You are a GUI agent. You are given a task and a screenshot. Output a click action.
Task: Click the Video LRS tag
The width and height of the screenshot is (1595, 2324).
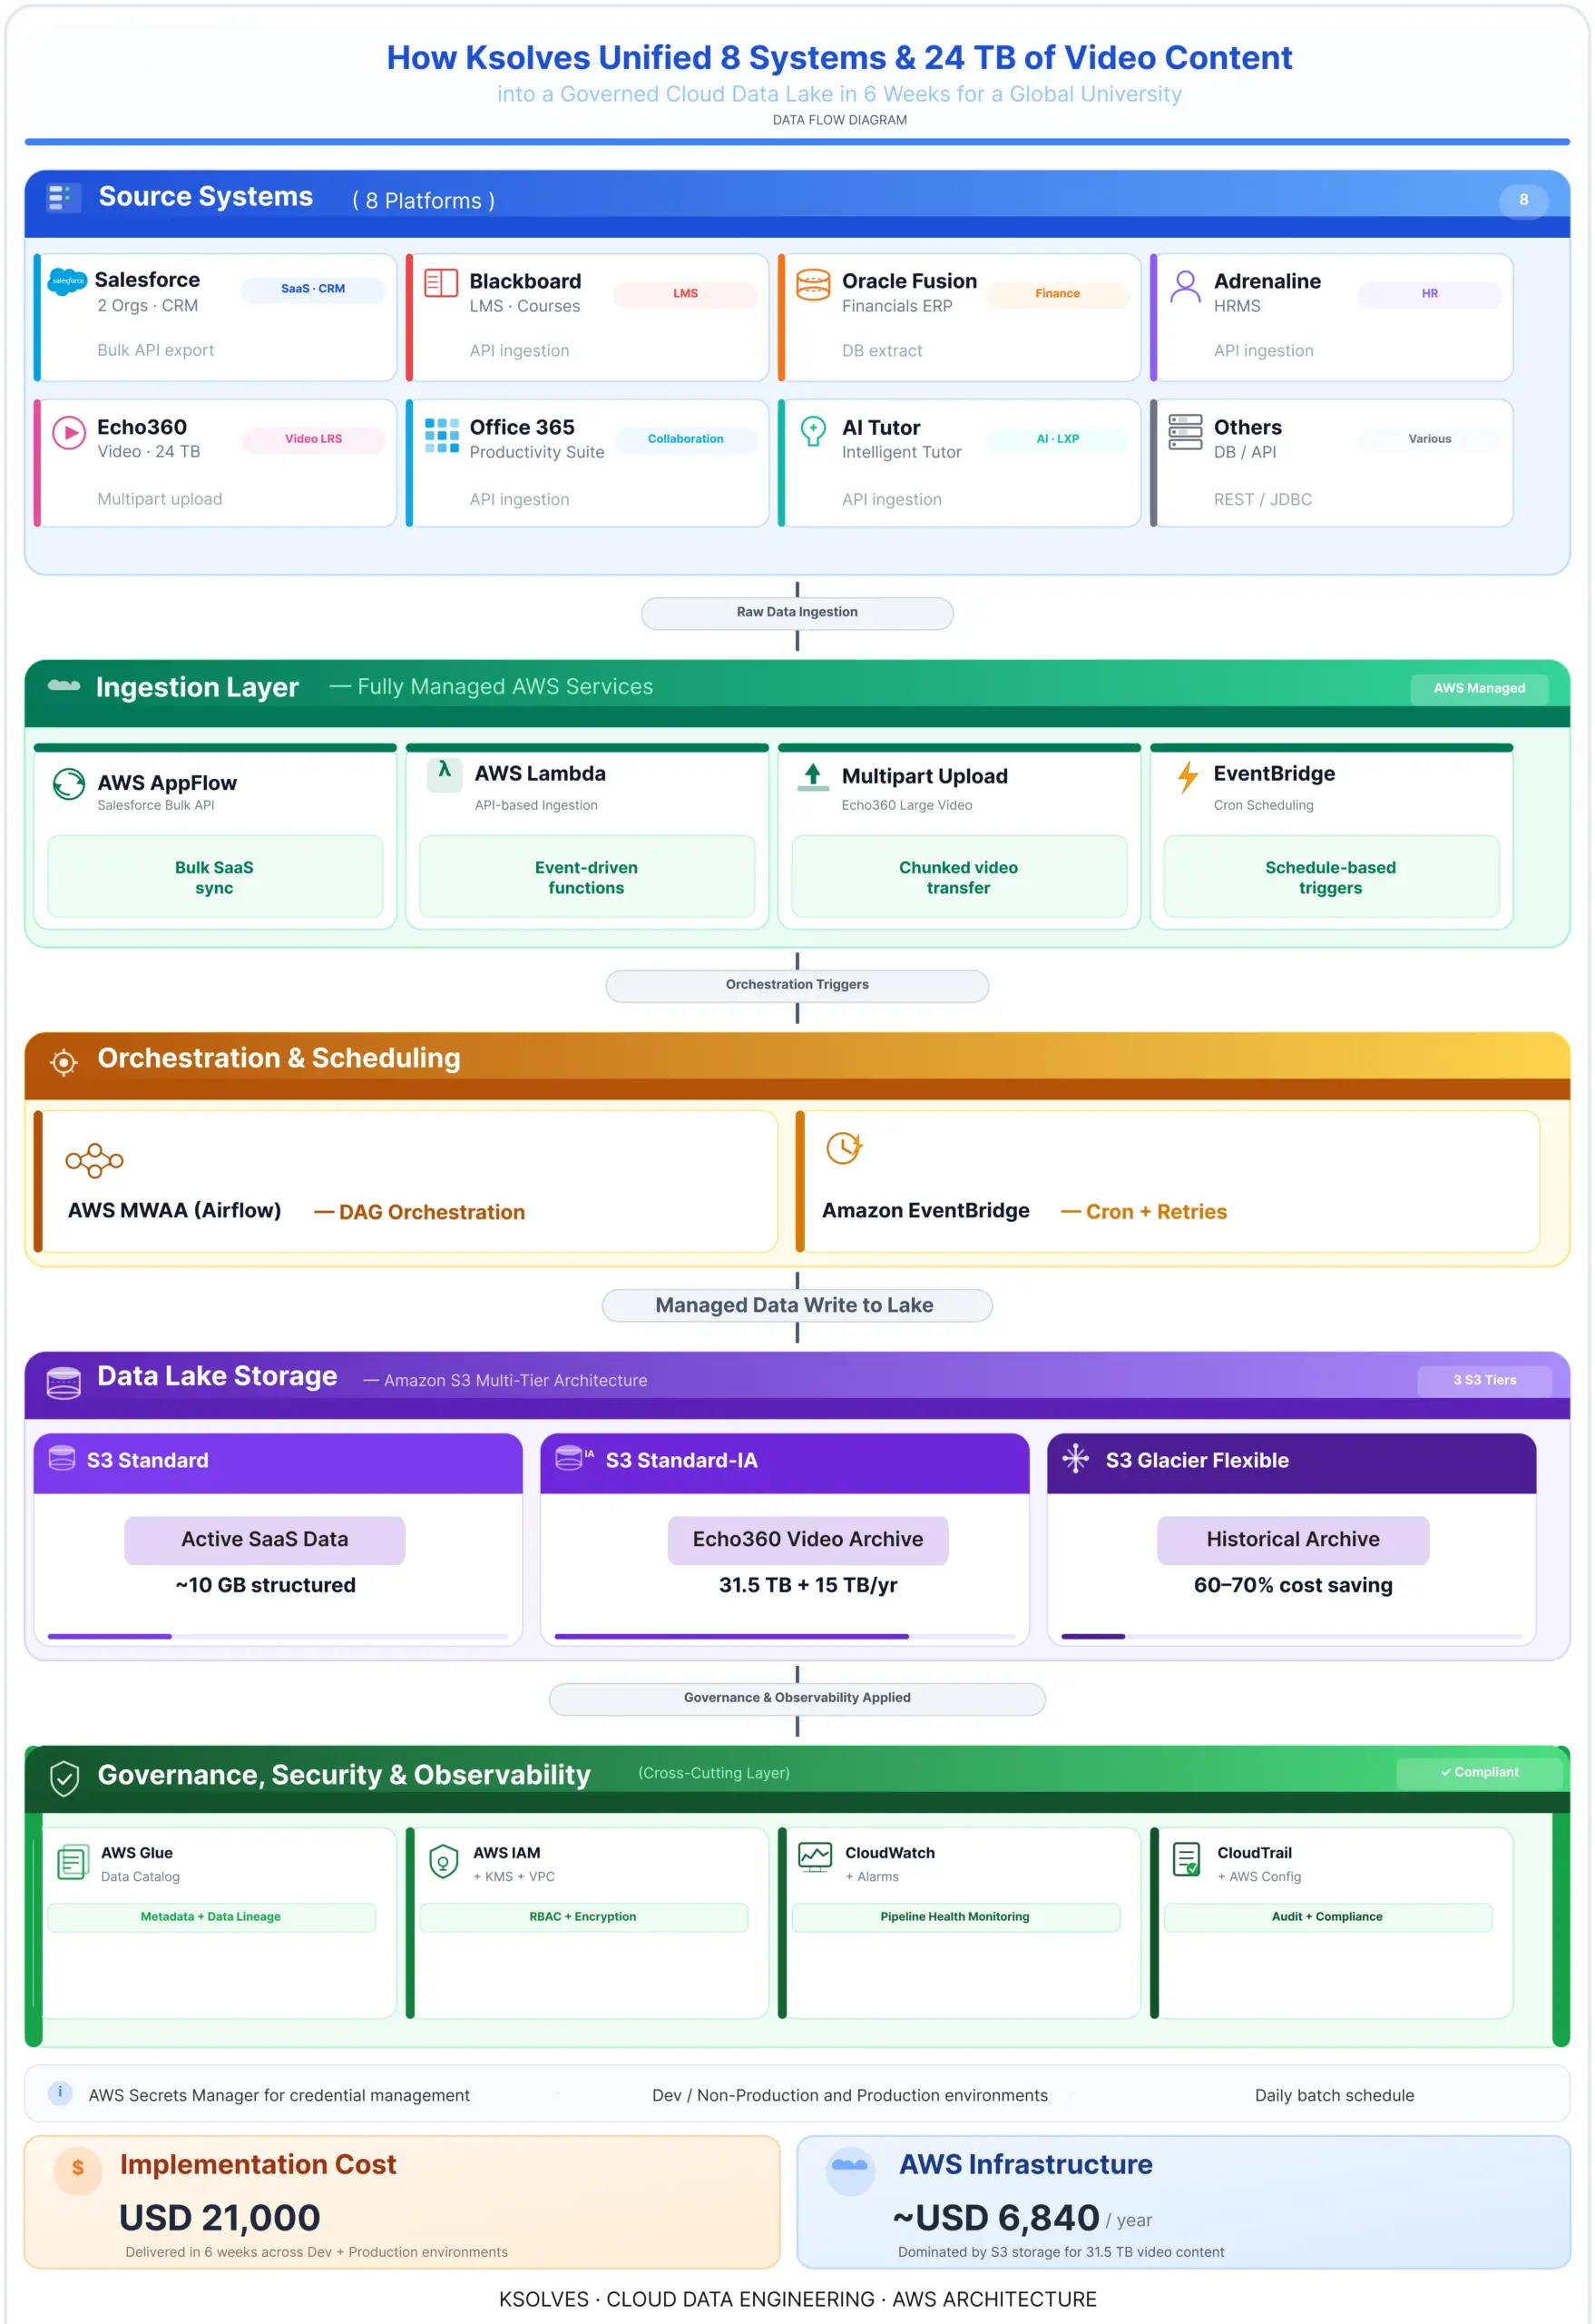[x=314, y=439]
